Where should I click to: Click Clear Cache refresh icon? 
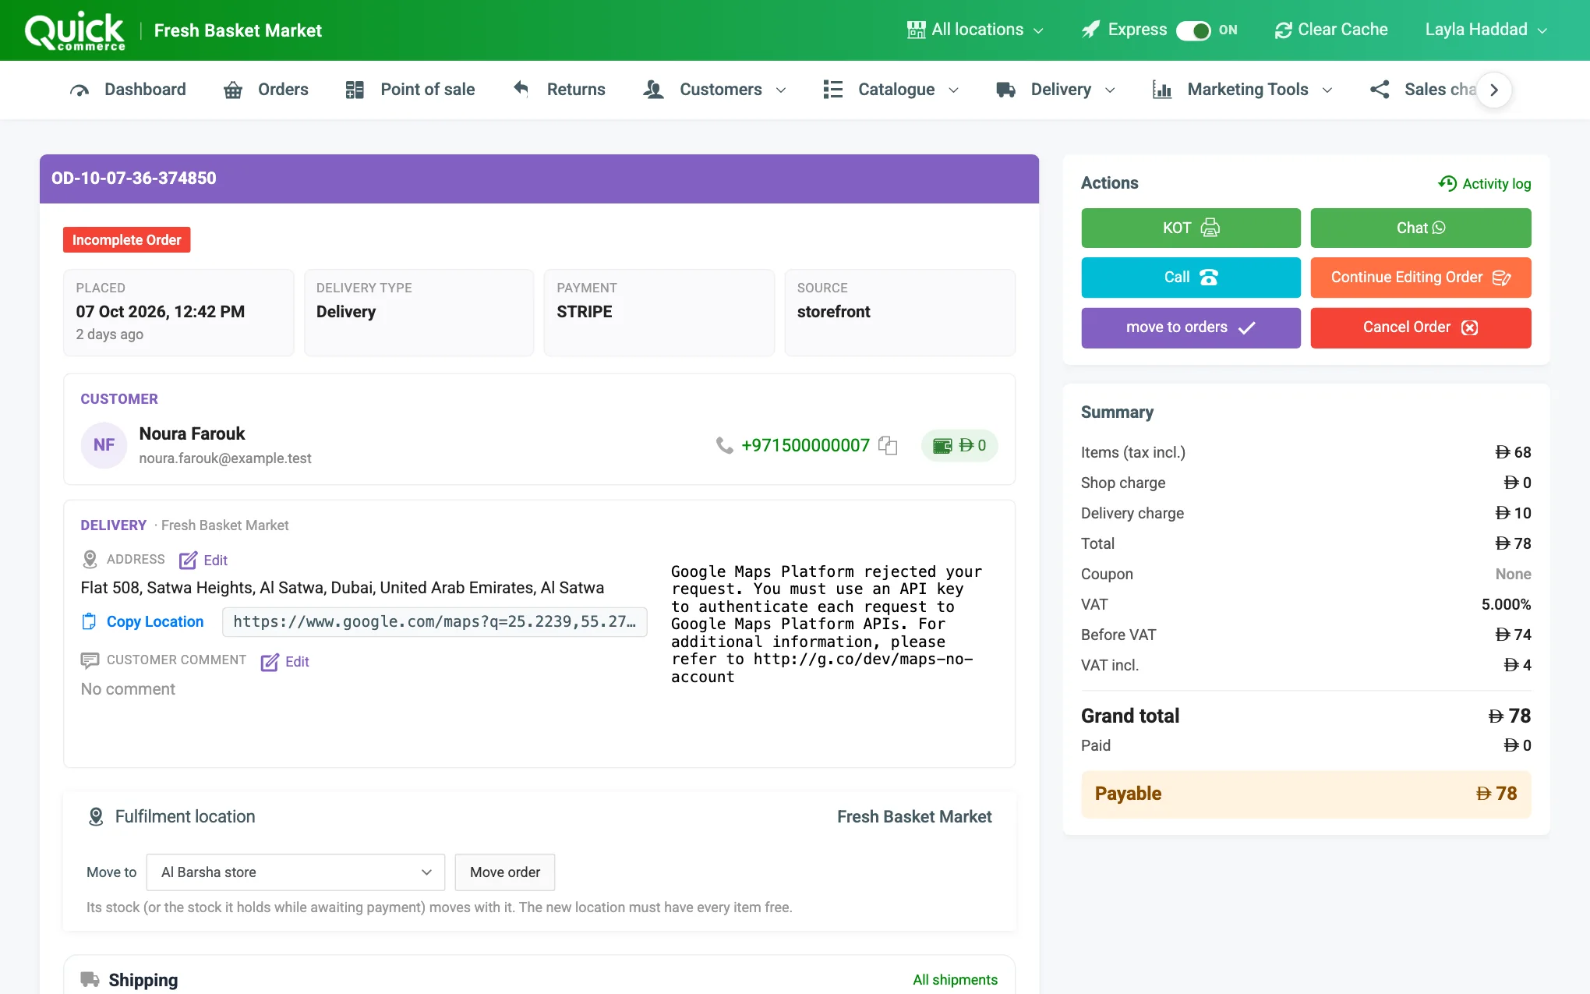tap(1283, 30)
